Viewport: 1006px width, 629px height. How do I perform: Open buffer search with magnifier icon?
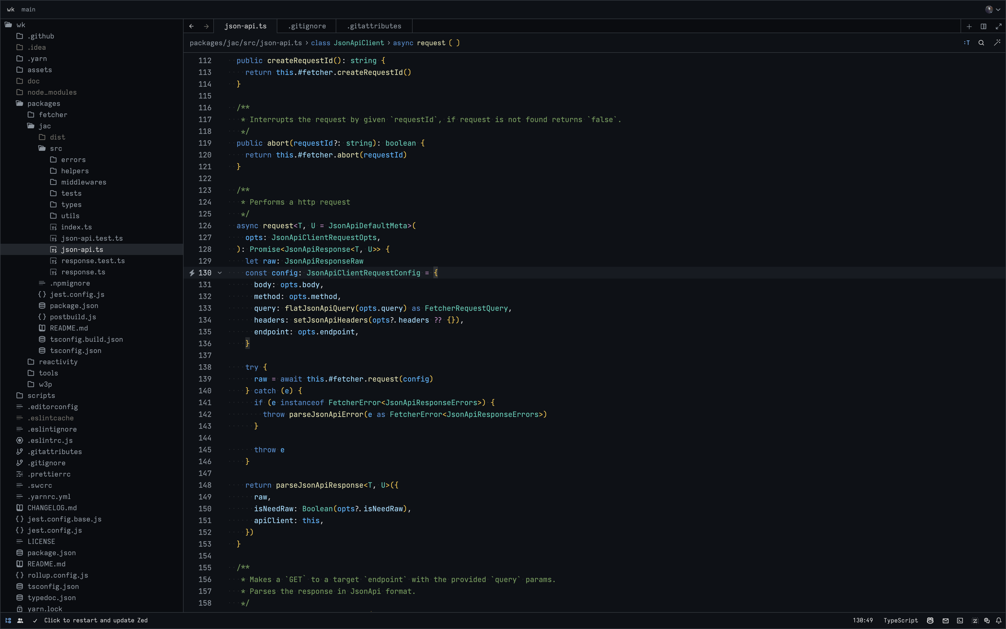(x=981, y=43)
